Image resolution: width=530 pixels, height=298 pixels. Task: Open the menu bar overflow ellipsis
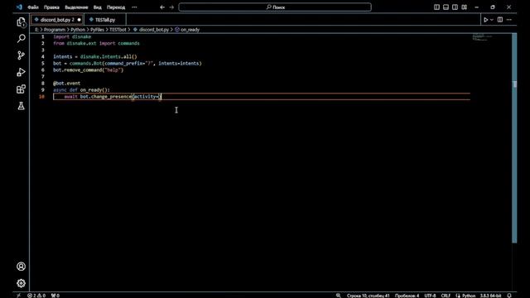coord(134,7)
